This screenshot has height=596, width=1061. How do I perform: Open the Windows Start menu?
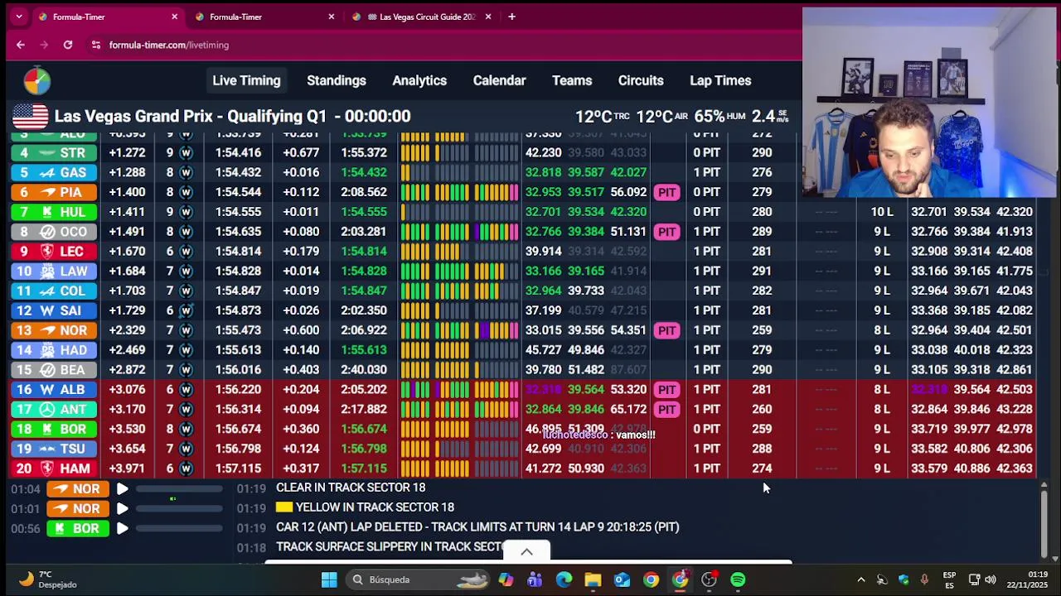(329, 579)
